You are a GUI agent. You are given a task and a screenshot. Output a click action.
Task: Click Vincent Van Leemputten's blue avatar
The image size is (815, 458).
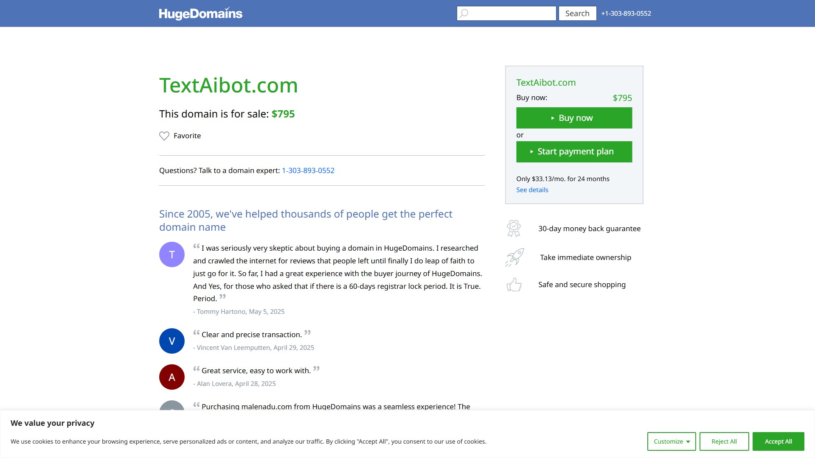point(171,341)
